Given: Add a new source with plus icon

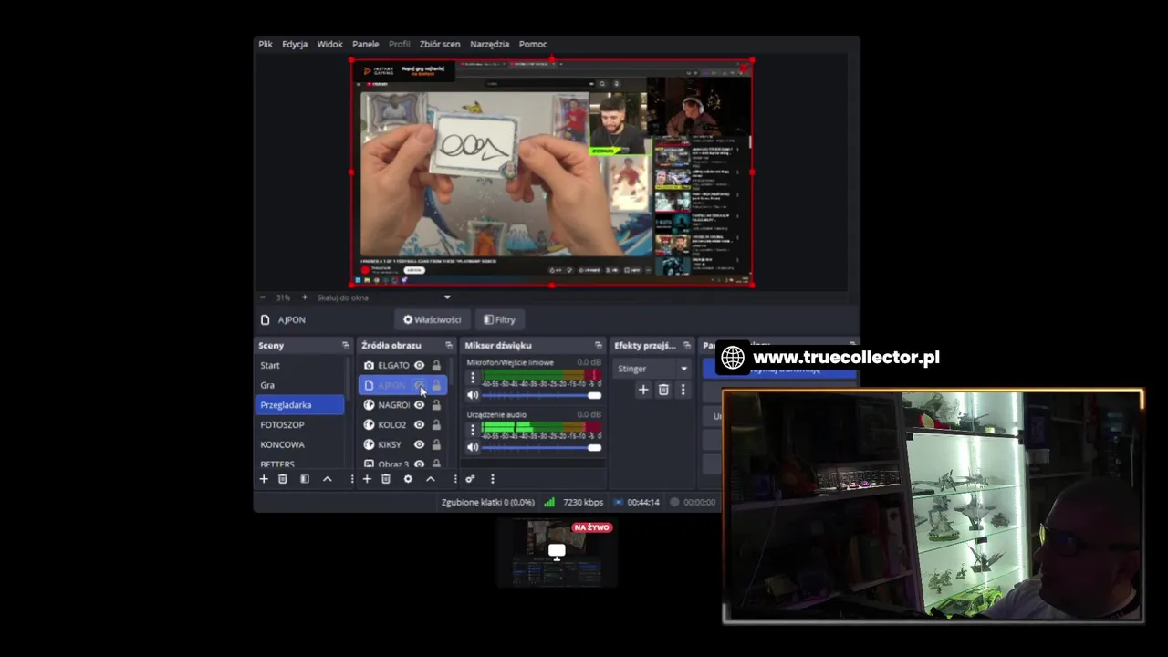Looking at the screenshot, I should 367,479.
